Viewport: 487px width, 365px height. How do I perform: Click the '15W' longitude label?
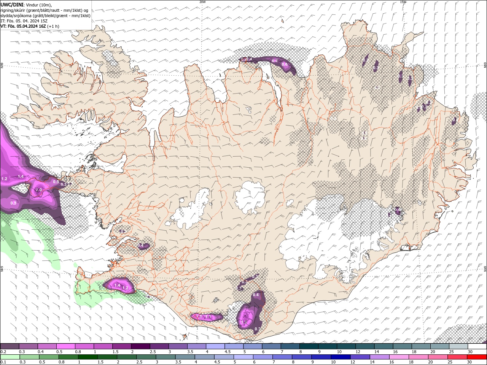403,2
